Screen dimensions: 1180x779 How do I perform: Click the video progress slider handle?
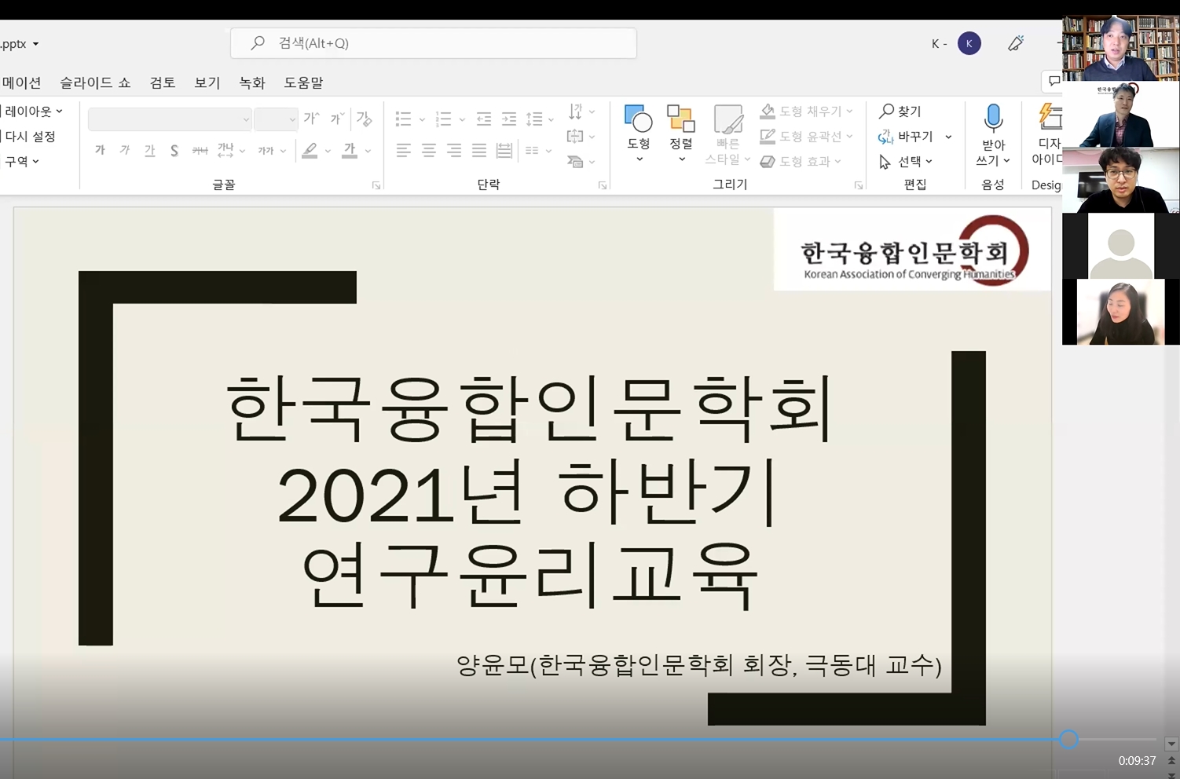1068,739
